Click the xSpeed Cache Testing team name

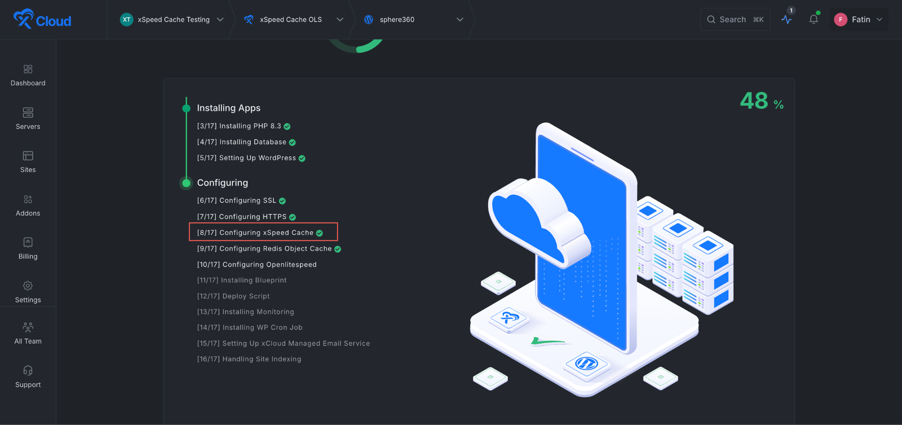click(x=174, y=20)
